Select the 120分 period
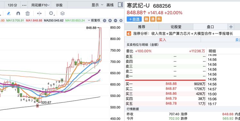Viewport: 240px width, 121px height. (x=12, y=5)
